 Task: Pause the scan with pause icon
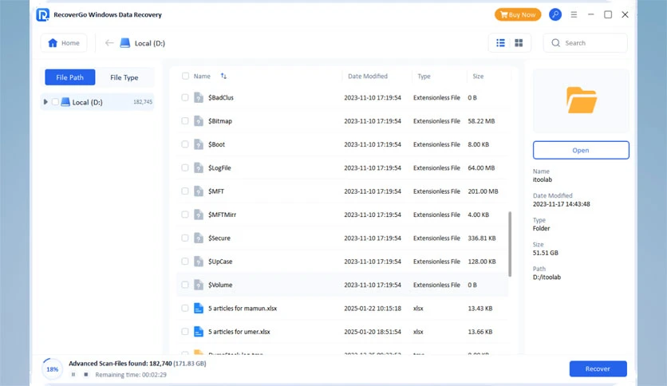tap(73, 375)
